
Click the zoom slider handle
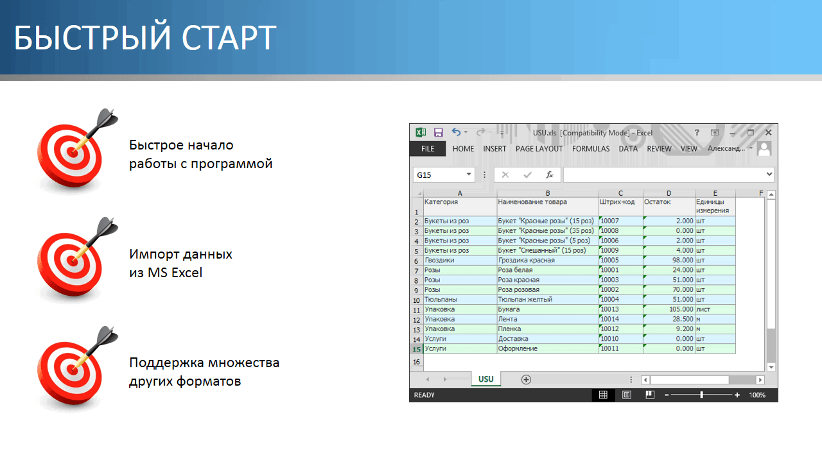[x=701, y=395]
